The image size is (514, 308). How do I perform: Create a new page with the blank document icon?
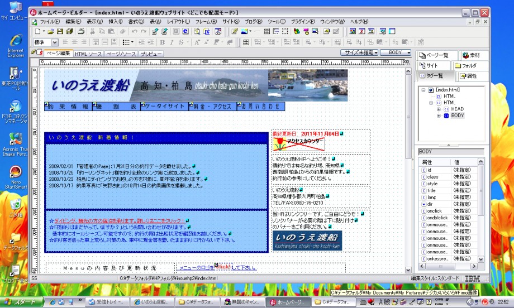(37, 31)
